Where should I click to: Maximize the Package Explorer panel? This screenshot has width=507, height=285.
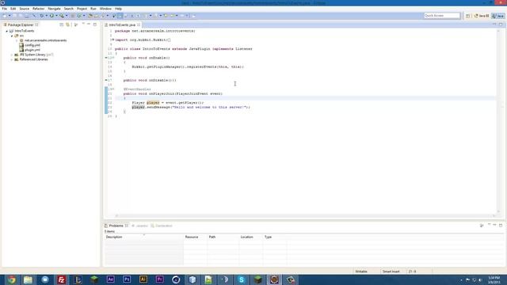click(x=95, y=25)
